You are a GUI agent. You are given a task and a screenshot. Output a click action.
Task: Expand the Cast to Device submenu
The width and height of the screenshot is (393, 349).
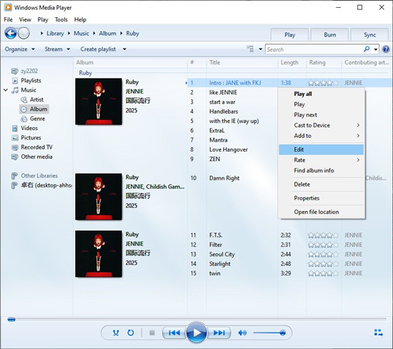pos(322,125)
